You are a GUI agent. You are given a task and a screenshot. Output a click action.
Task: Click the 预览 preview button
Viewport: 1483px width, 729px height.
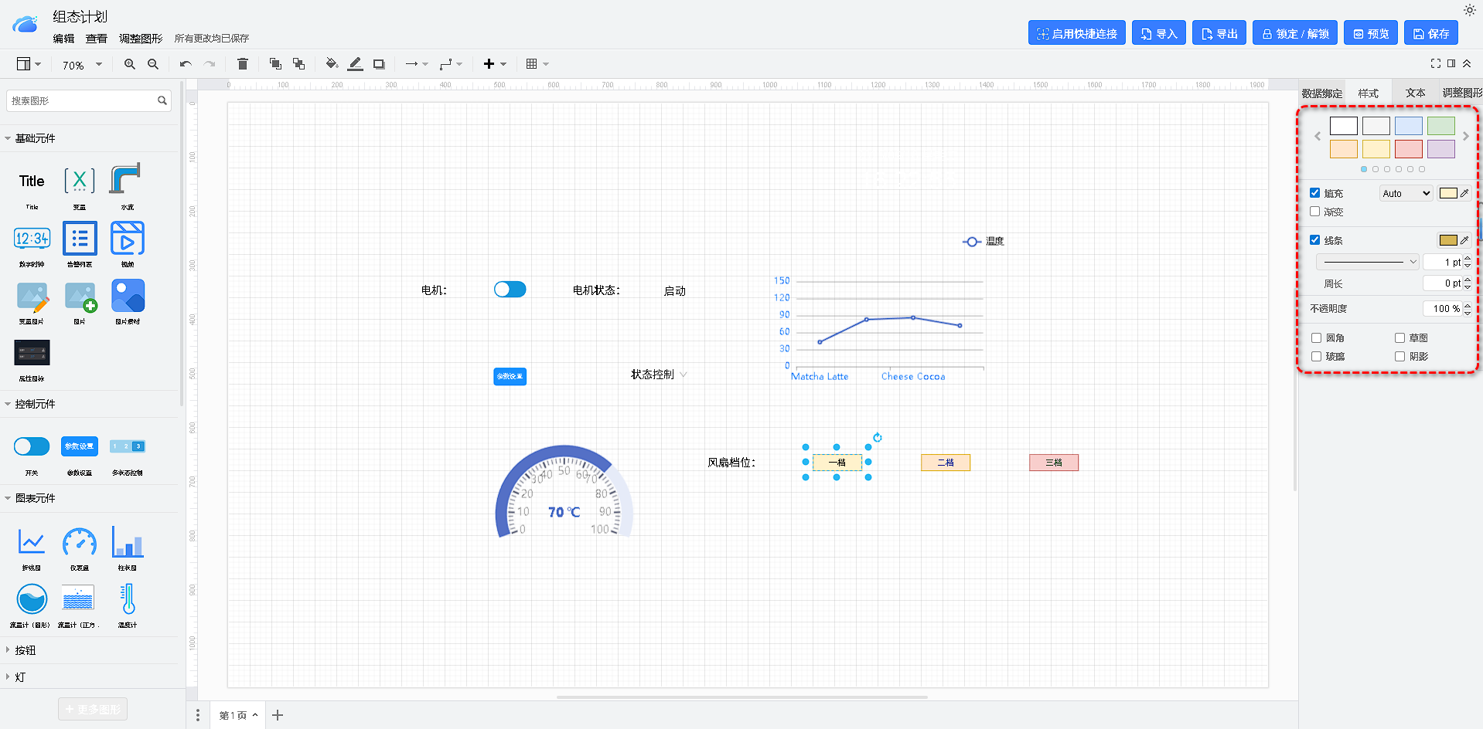[1370, 33]
